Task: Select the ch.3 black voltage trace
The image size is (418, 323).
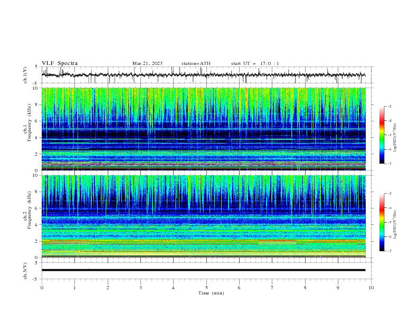Action: coord(203,270)
